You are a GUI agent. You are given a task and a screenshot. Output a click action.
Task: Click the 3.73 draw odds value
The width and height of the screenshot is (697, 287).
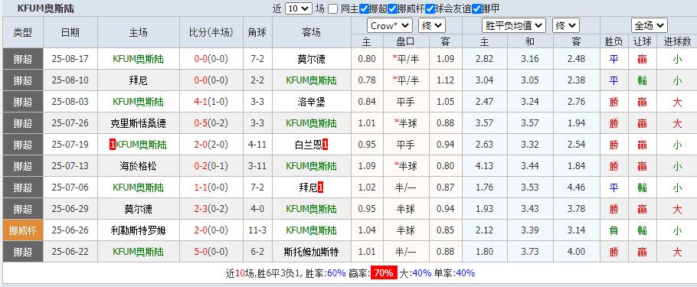[529, 252]
